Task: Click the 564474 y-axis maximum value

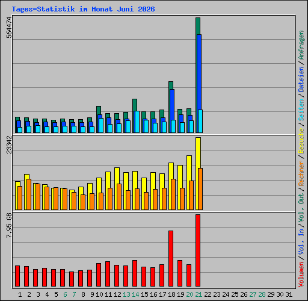Action: coord(9,27)
